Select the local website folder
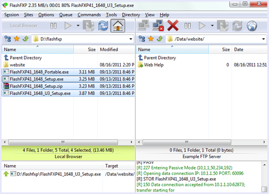The width and height of the screenshot is (269, 194). tap(69, 65)
